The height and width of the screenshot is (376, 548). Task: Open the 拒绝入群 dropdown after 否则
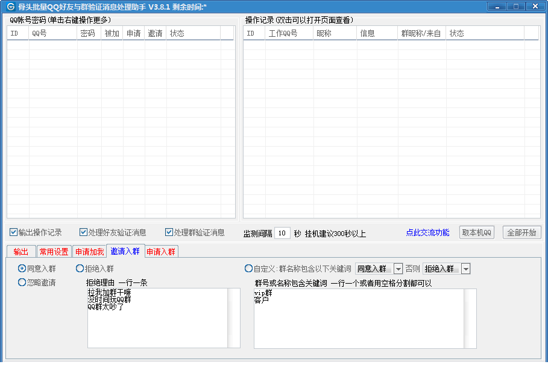pyautogui.click(x=465, y=269)
